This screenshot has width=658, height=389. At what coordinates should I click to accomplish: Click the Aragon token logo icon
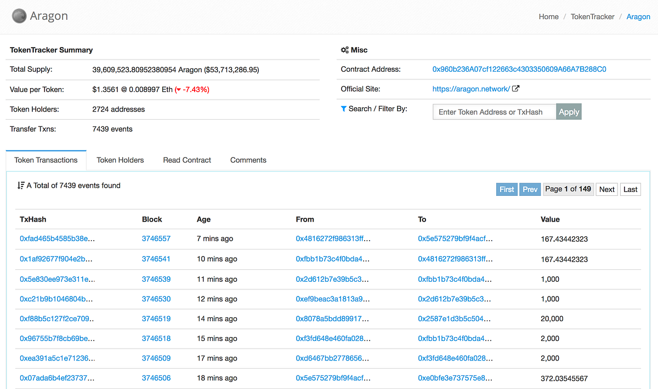tap(19, 16)
